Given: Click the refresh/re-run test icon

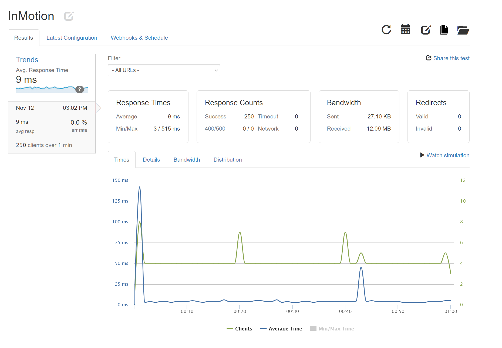Looking at the screenshot, I should tap(386, 30).
